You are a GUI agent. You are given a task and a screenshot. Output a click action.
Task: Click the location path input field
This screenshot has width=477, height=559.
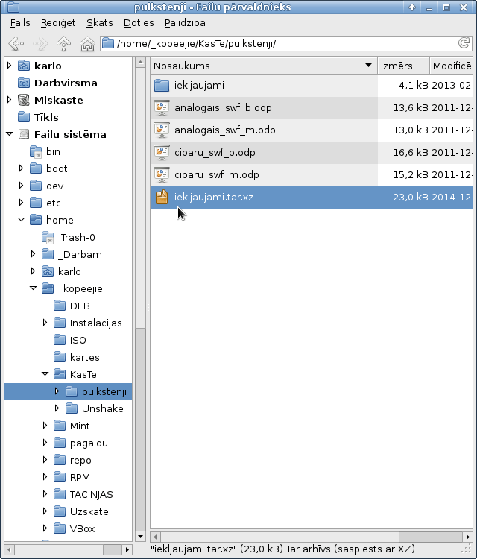[x=286, y=43]
